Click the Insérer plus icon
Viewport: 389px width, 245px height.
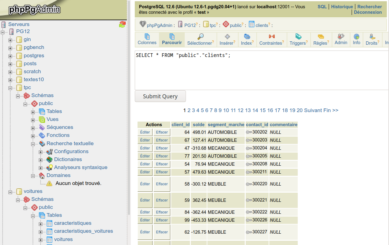[x=227, y=37]
